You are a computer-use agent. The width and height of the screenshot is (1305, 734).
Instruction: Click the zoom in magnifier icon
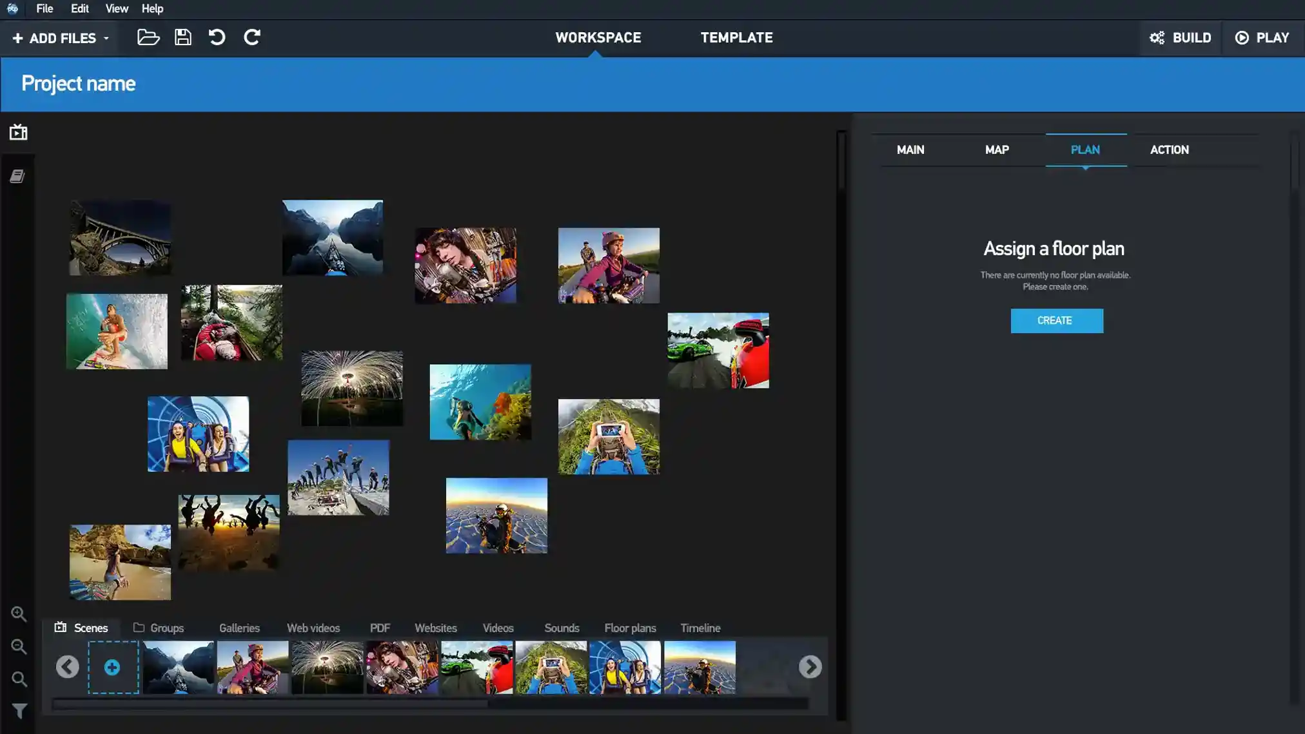[x=19, y=613]
